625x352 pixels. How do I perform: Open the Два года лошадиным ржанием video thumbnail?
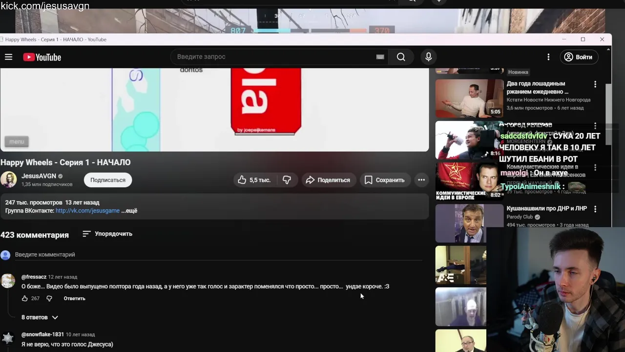(x=469, y=98)
